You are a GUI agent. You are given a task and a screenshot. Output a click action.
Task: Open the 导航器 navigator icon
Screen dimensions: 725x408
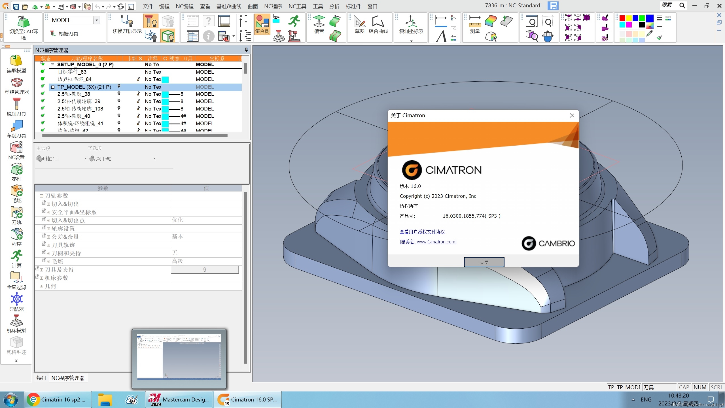click(x=16, y=302)
